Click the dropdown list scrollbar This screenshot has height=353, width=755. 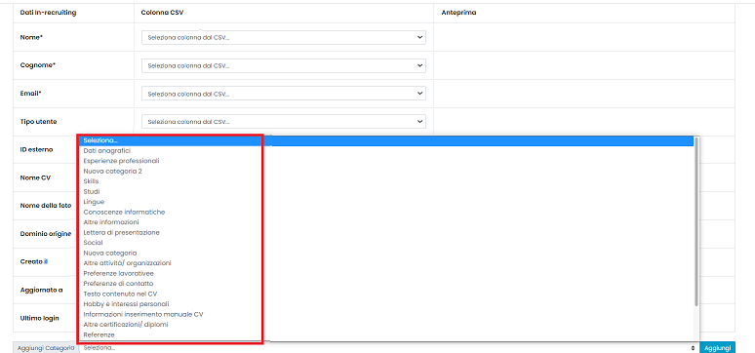[696, 221]
